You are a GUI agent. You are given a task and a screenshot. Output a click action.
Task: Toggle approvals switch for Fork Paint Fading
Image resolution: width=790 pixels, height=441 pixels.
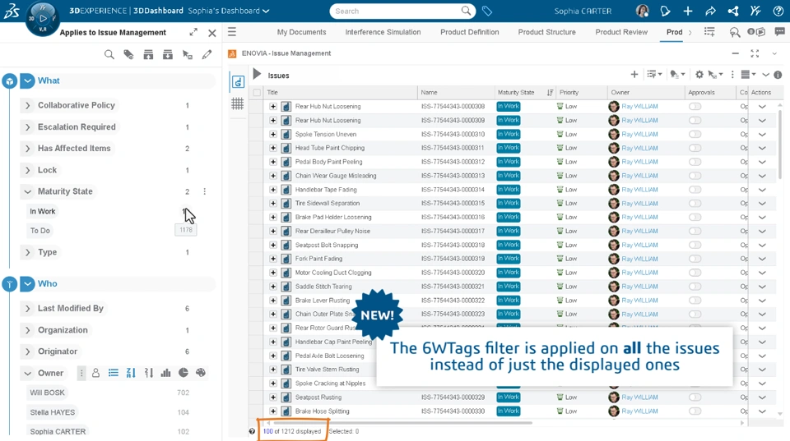(695, 259)
